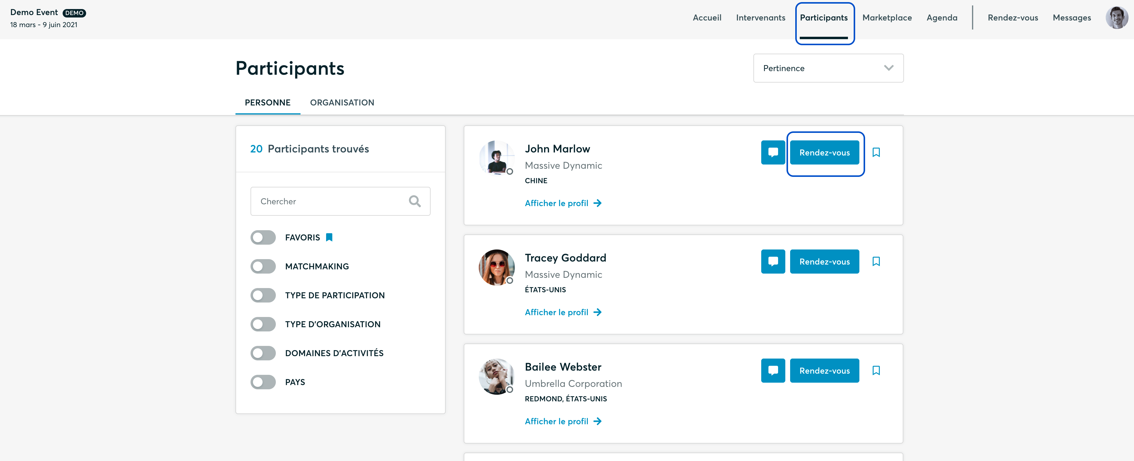The image size is (1134, 461).
Task: Open the Agenda page
Action: (942, 17)
